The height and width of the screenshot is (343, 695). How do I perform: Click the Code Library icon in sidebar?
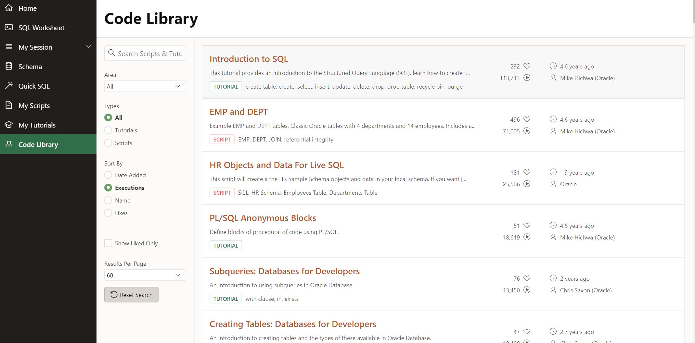click(x=9, y=144)
